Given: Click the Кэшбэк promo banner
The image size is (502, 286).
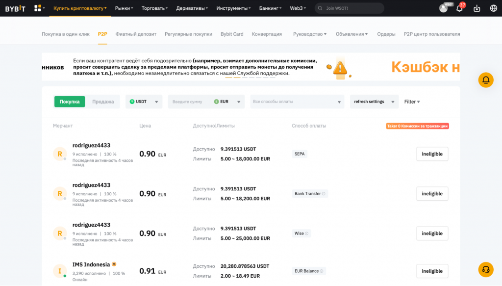Looking at the screenshot, I should pos(426,67).
